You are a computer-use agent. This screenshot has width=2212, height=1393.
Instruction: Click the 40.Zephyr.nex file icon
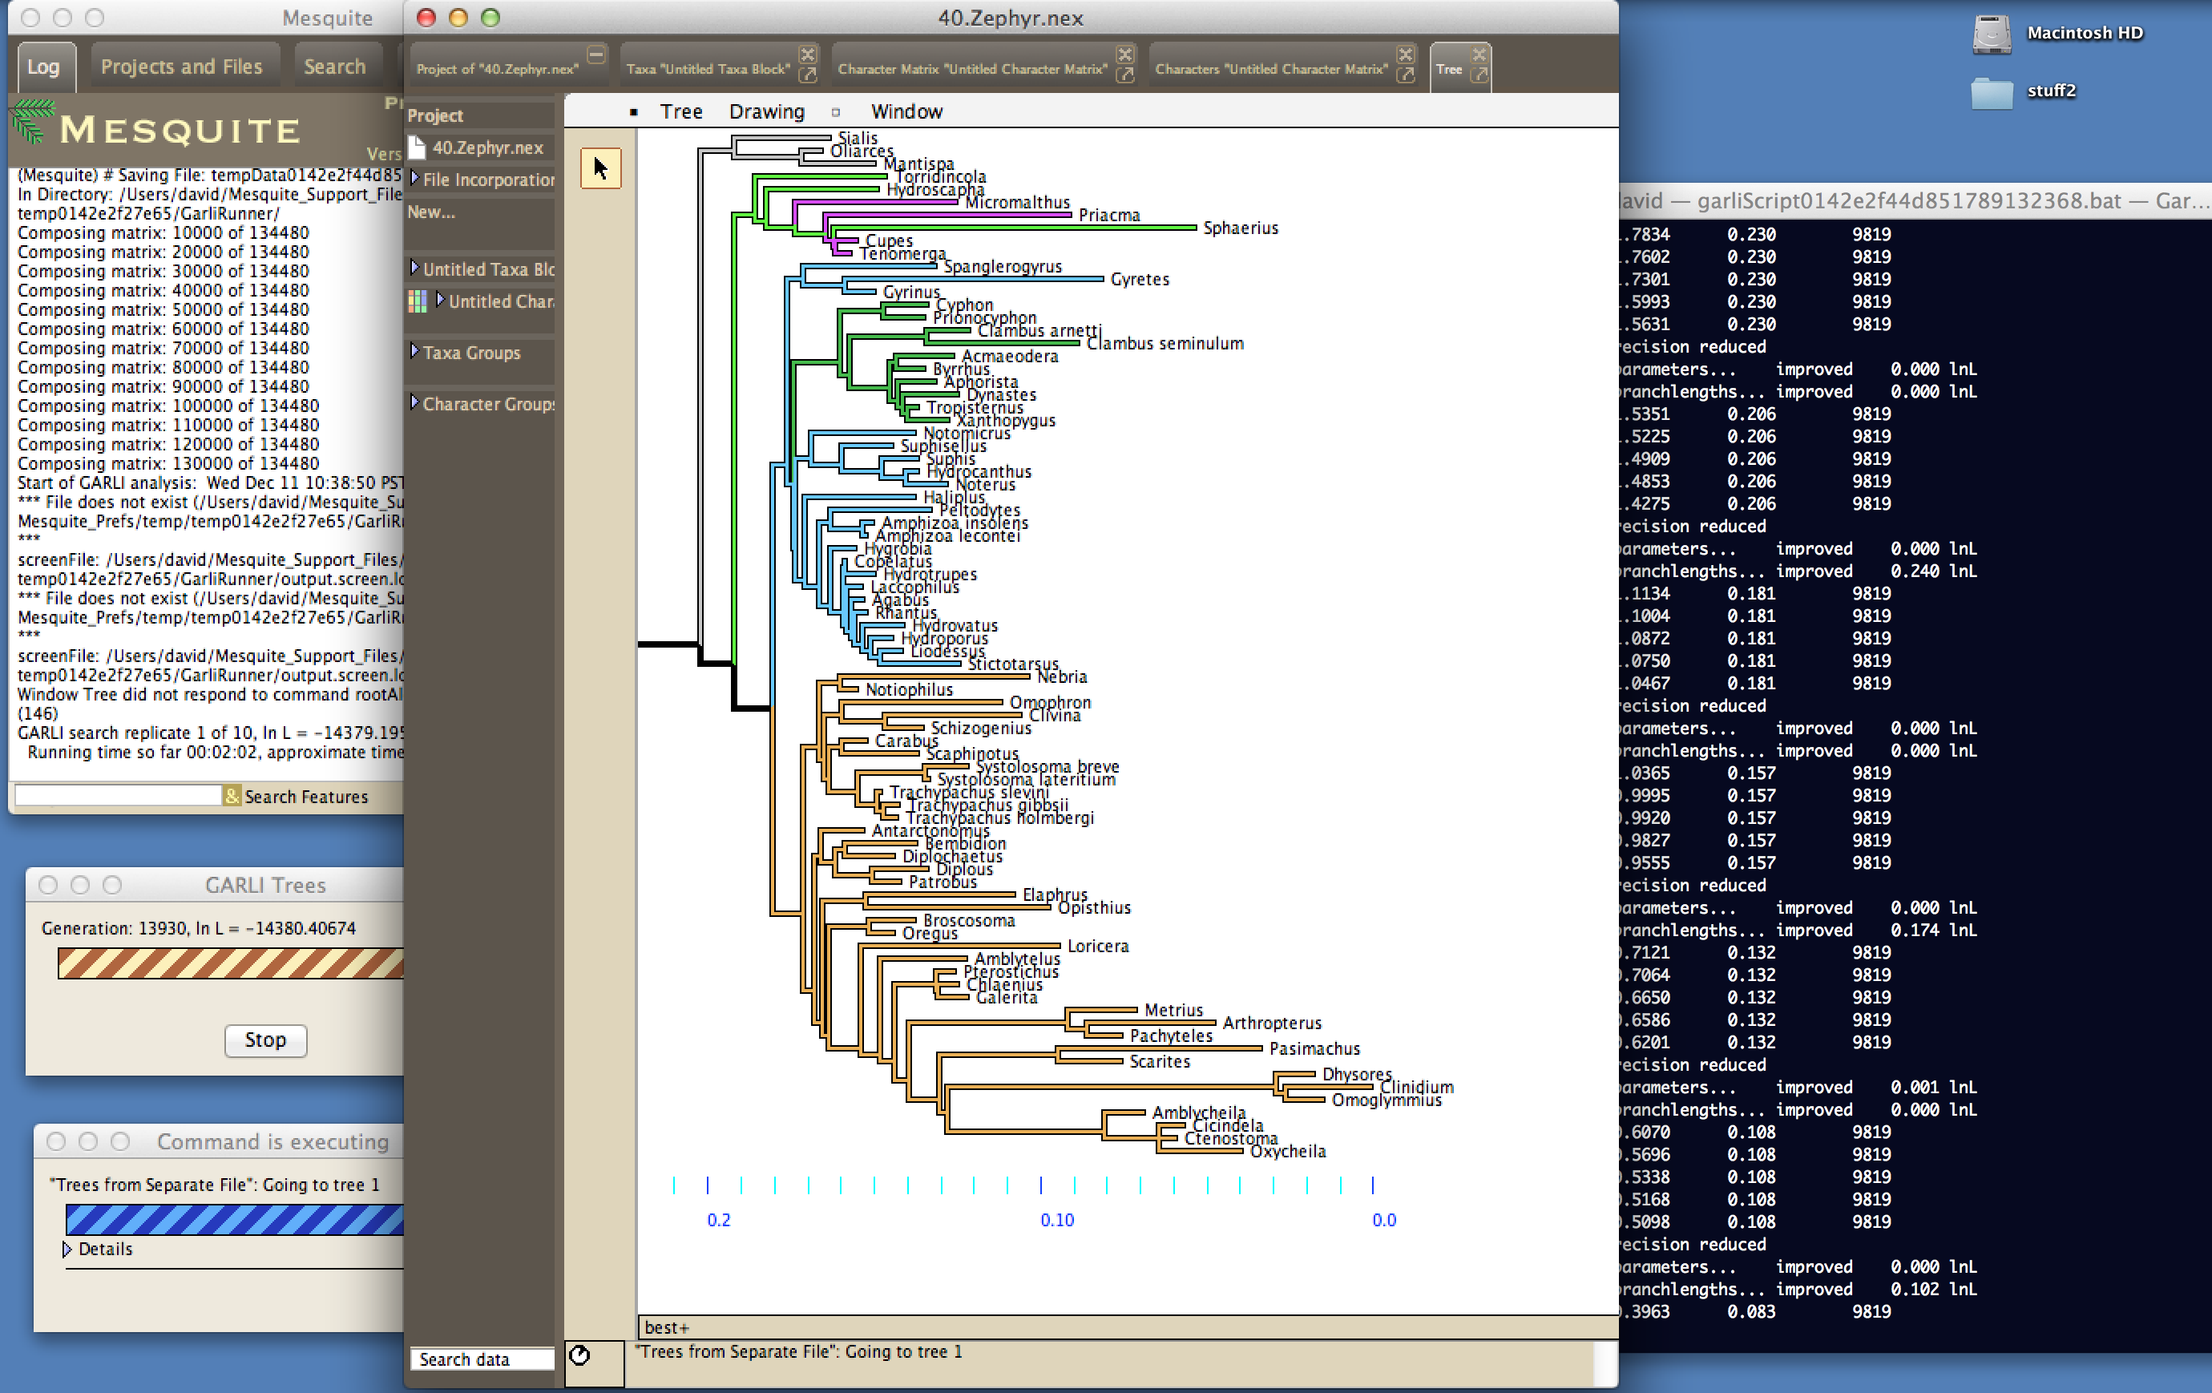[417, 147]
